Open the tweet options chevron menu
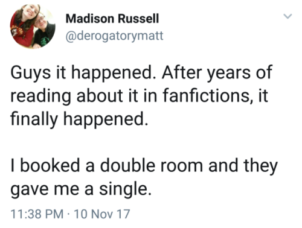Image resolution: width=302 pixels, height=228 pixels. click(x=288, y=16)
